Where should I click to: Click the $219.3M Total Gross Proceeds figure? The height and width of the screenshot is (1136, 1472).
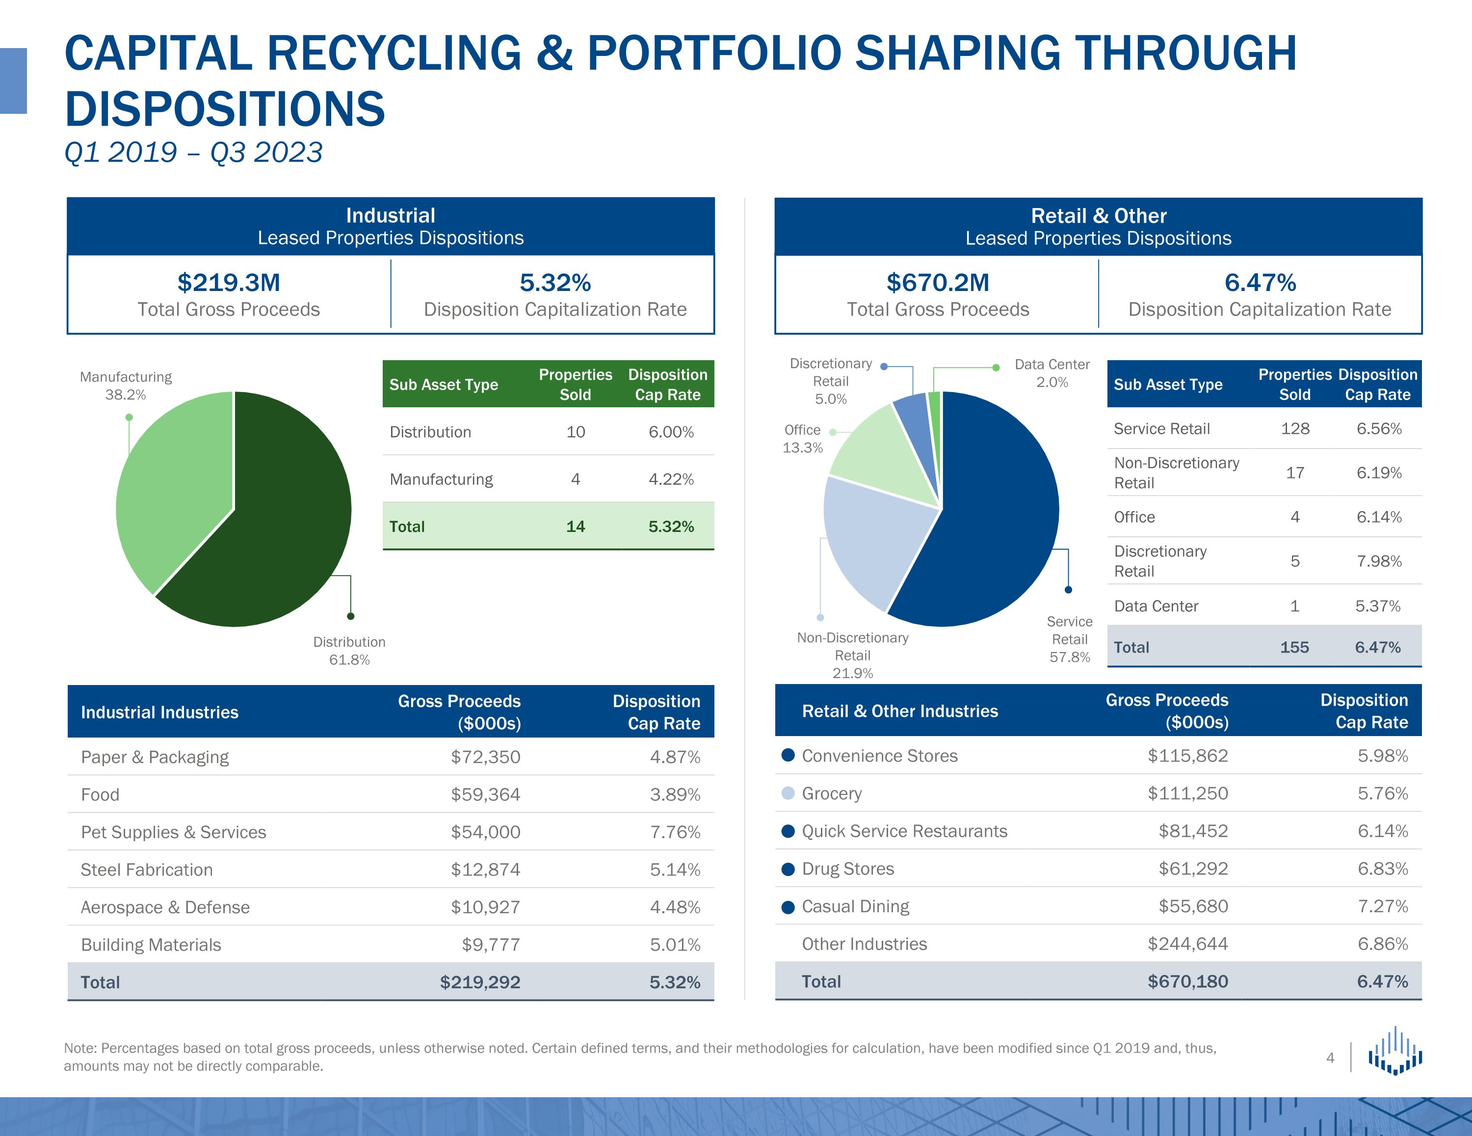229,283
